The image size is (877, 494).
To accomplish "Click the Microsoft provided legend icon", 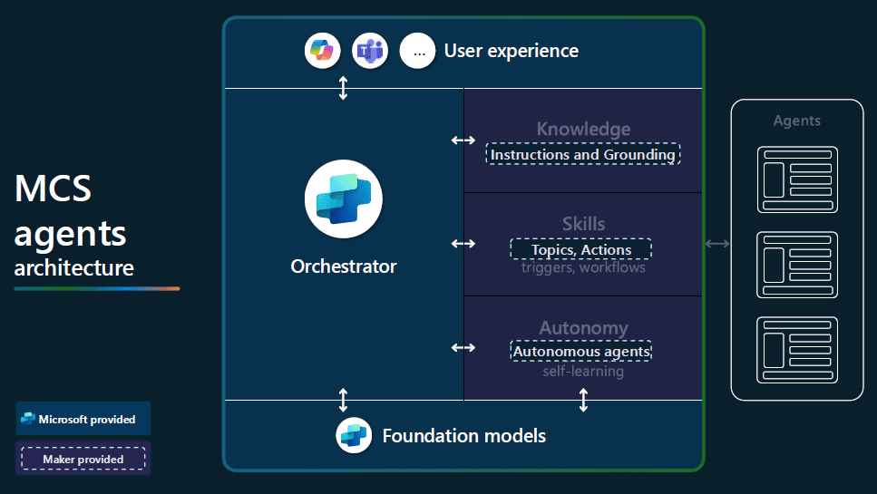I will click(28, 420).
